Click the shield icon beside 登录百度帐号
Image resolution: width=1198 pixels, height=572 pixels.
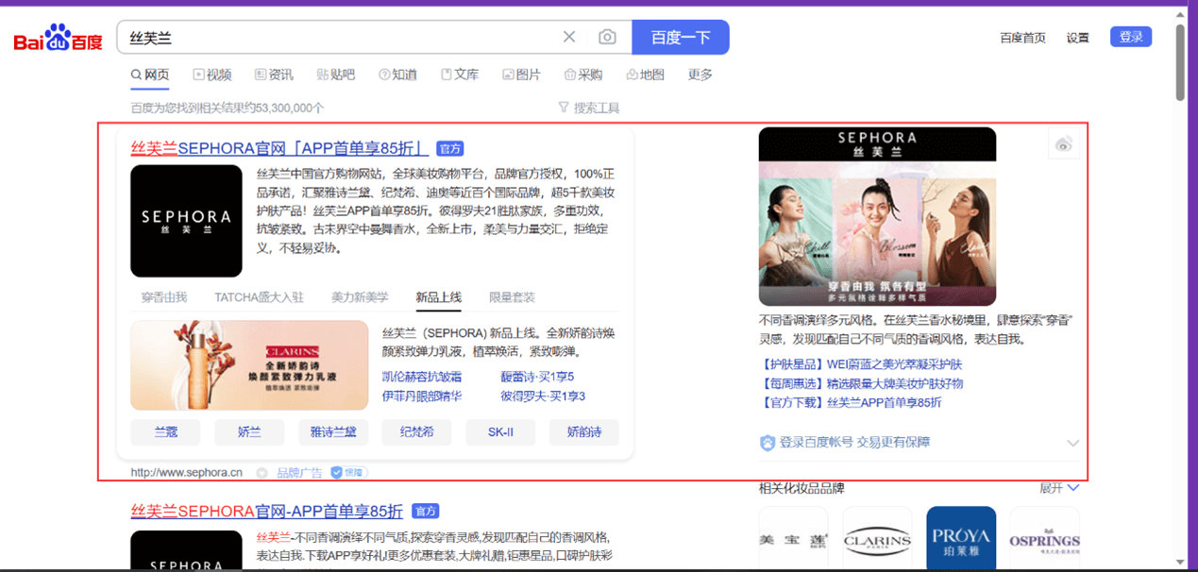coord(768,443)
